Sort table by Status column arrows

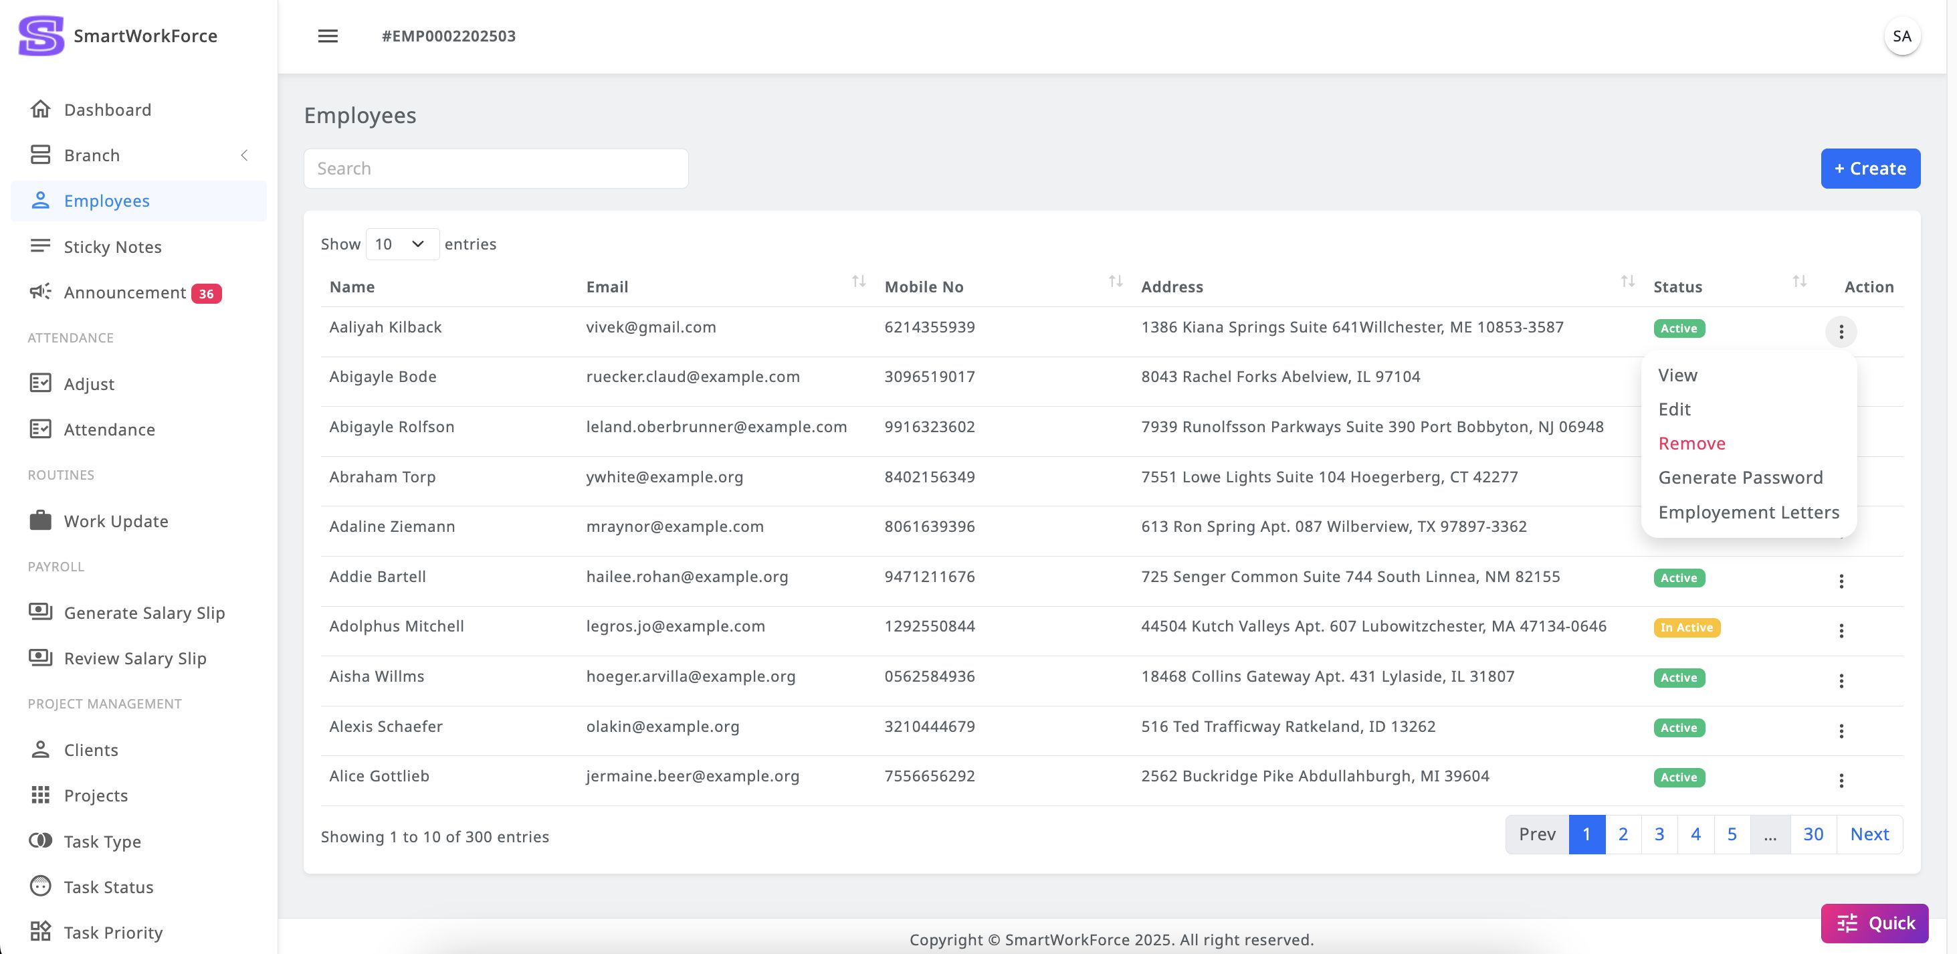point(1799,282)
